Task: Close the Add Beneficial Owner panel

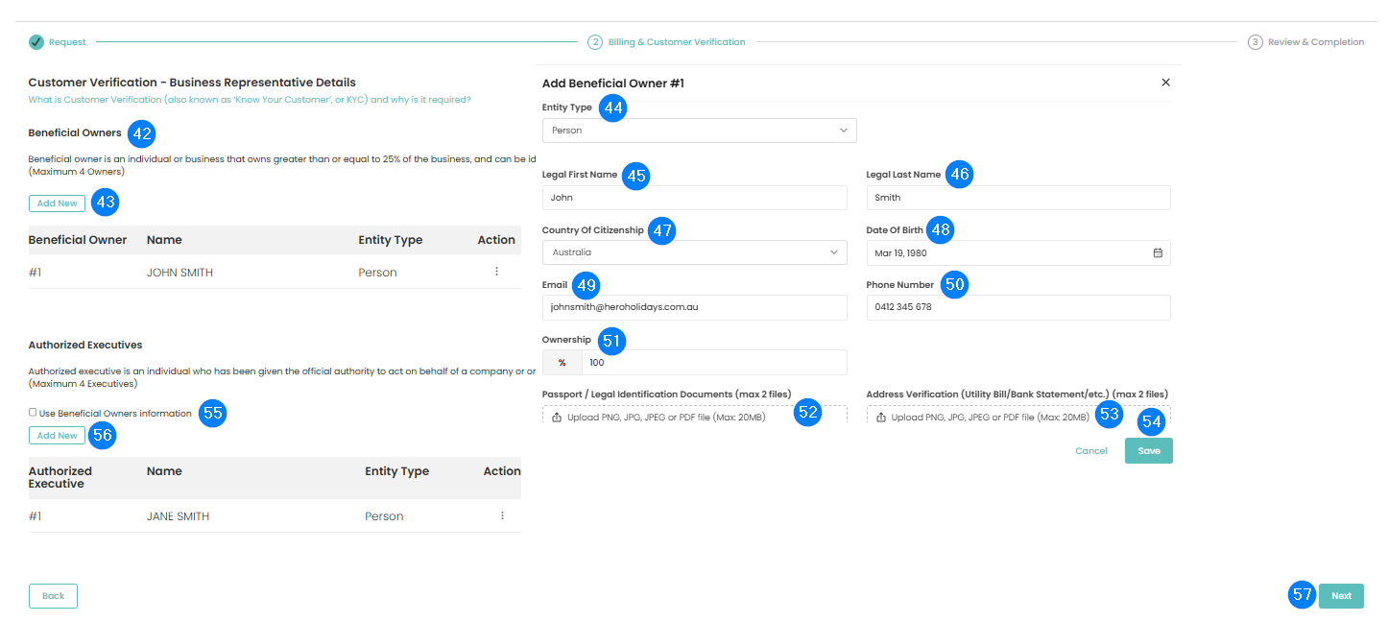Action: [x=1165, y=83]
